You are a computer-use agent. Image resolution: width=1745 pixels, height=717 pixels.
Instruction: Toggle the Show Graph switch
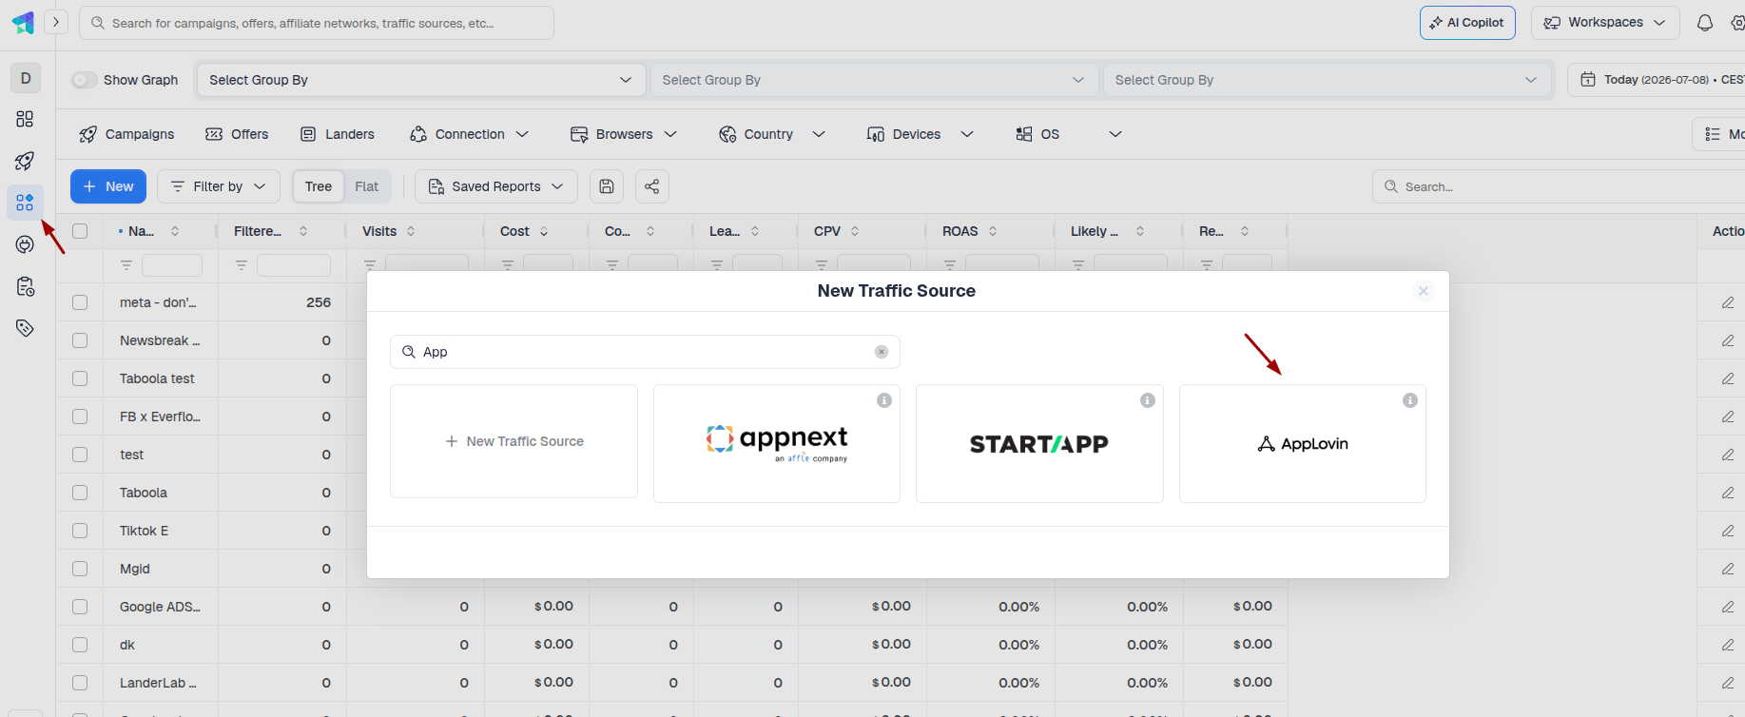coord(85,80)
